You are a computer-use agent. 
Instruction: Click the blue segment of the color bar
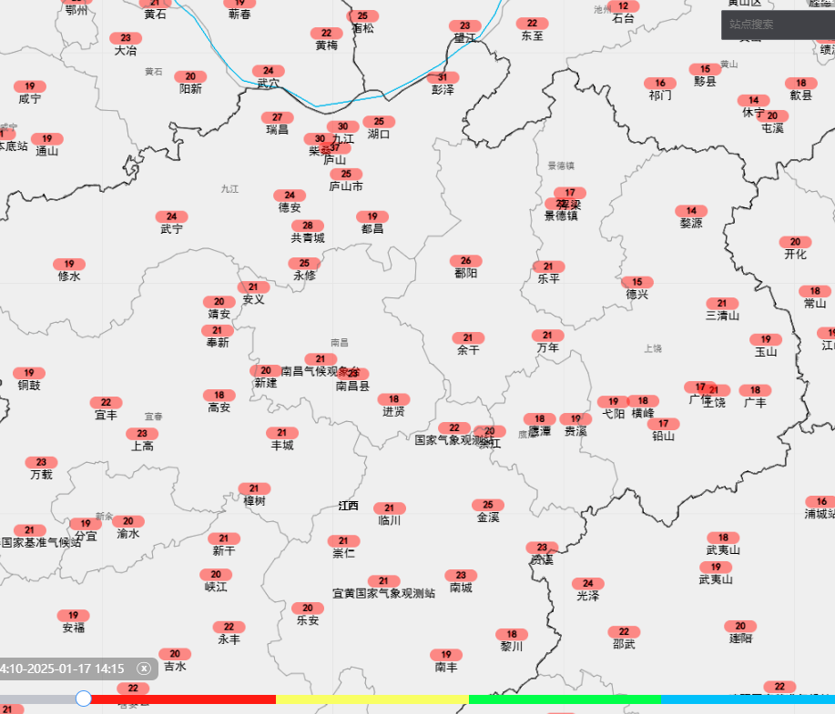[x=747, y=699]
